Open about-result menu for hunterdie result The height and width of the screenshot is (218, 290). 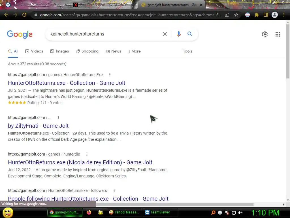(87, 154)
